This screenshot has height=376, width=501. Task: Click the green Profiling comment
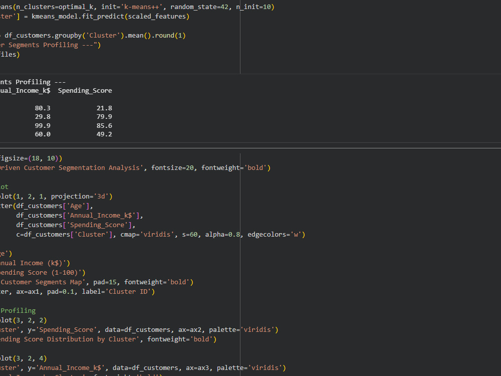[x=18, y=311]
